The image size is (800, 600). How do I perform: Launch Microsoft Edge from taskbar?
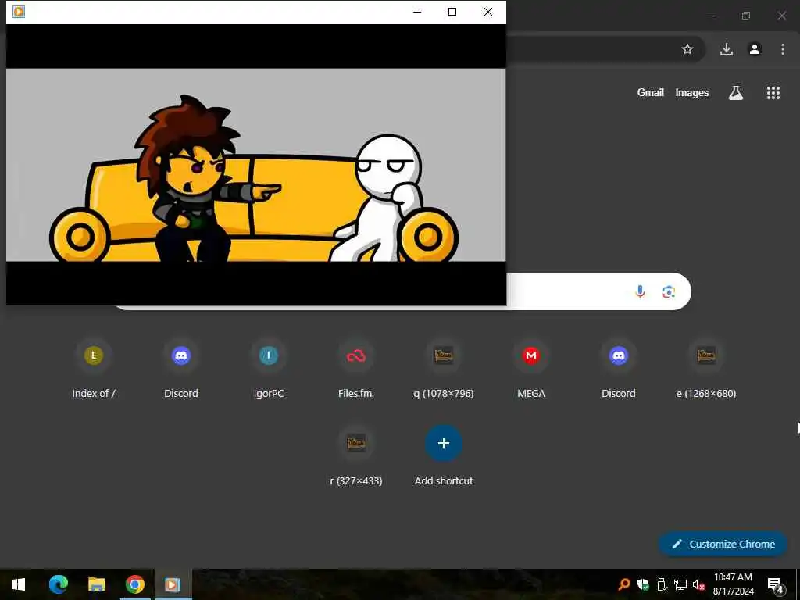(x=58, y=584)
